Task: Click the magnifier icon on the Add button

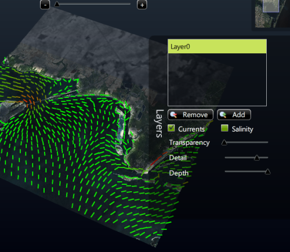Action: pos(223,115)
